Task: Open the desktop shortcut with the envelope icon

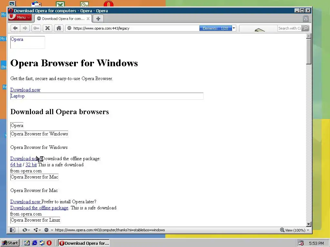Action: point(36,4)
